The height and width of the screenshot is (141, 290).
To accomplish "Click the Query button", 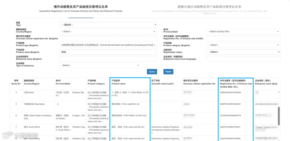I will pos(152,72).
